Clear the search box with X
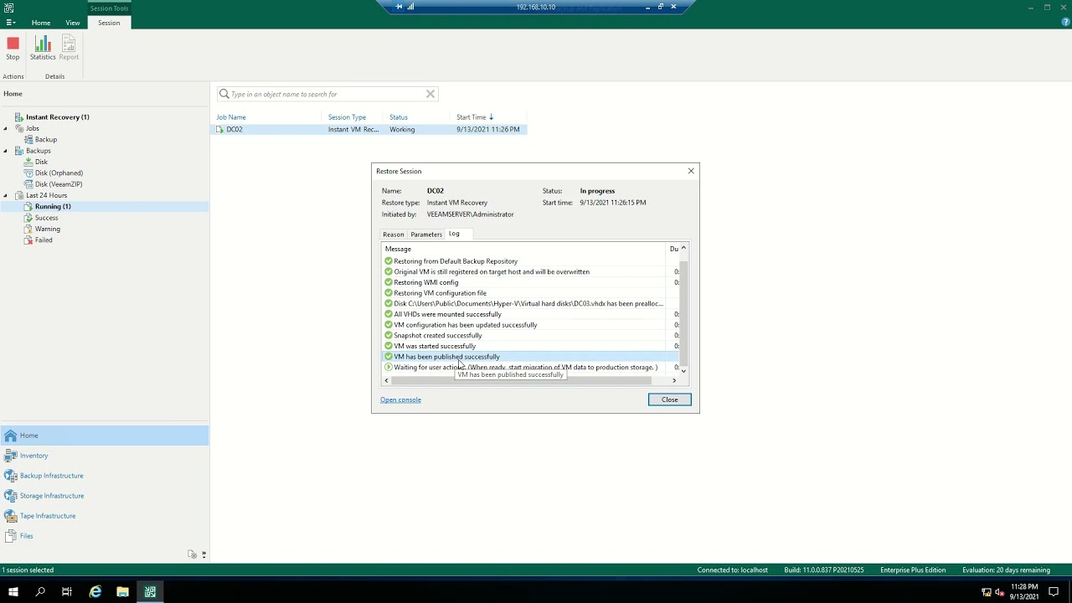The width and height of the screenshot is (1072, 603). click(x=430, y=94)
